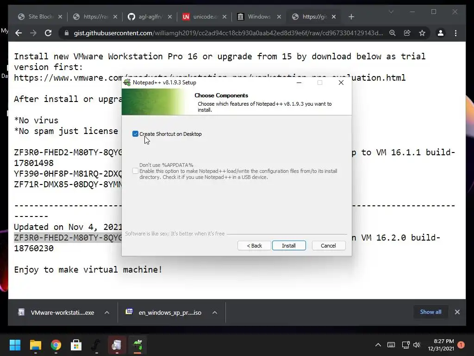Click the Install button in setup
The image size is (474, 356).
(x=289, y=246)
